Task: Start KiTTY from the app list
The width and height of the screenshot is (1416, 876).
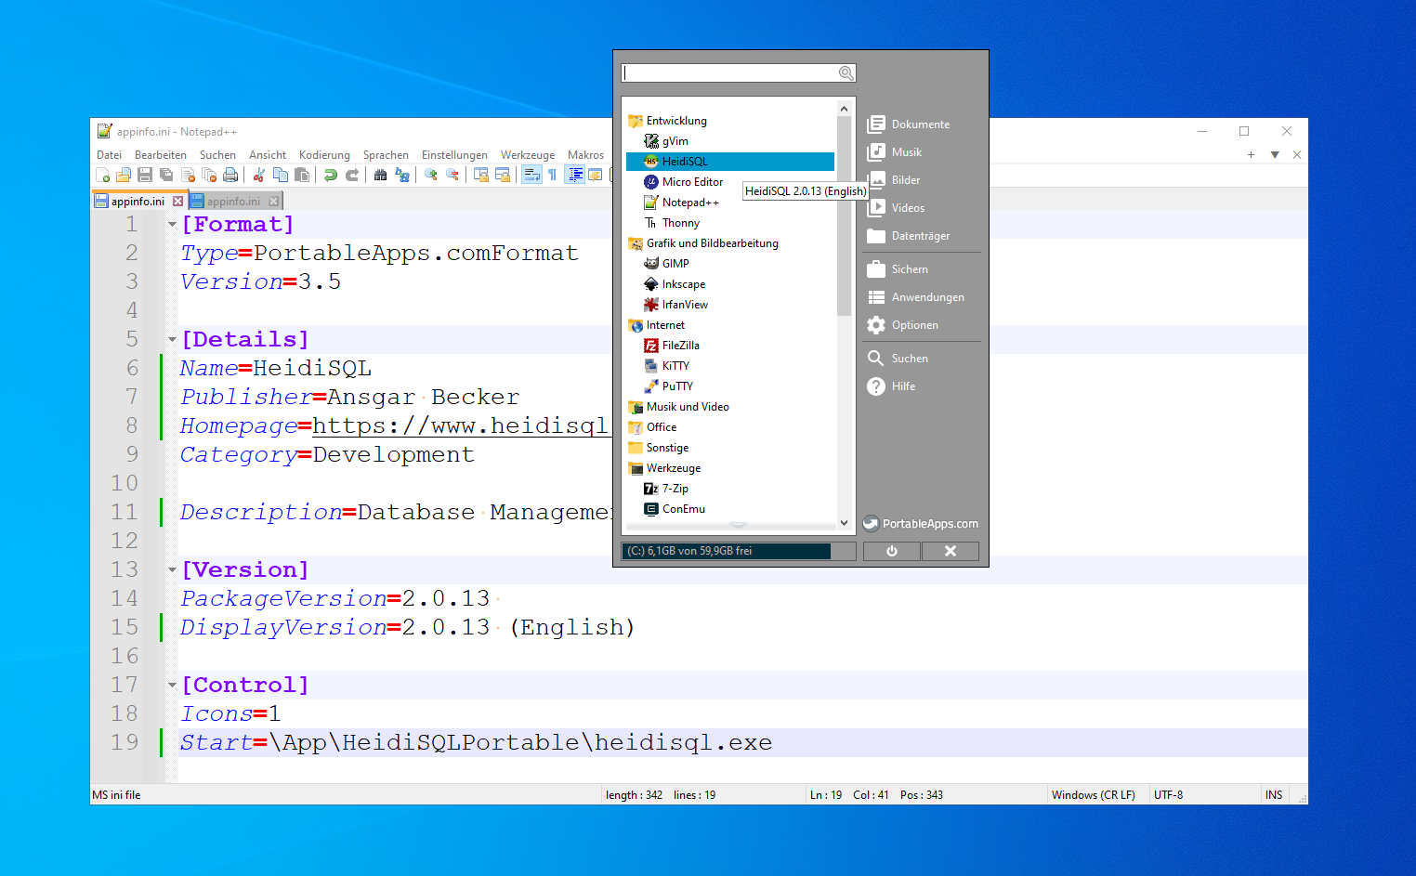Action: (x=675, y=366)
